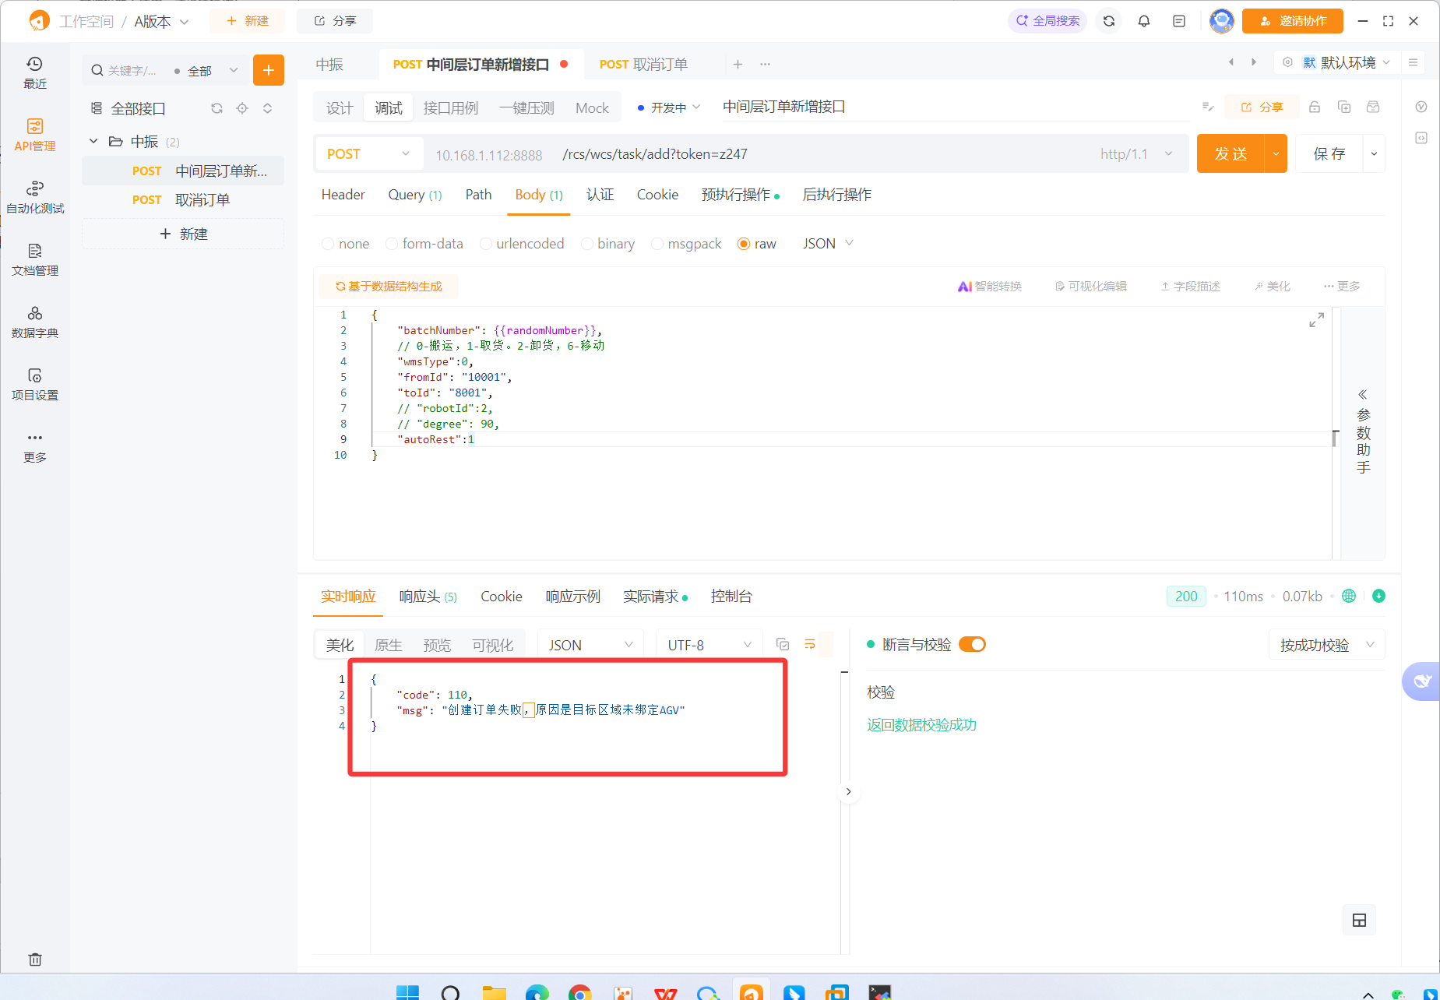Expand the request body editor fullscreen
Screen dimensions: 1440x1000
pos(1316,320)
